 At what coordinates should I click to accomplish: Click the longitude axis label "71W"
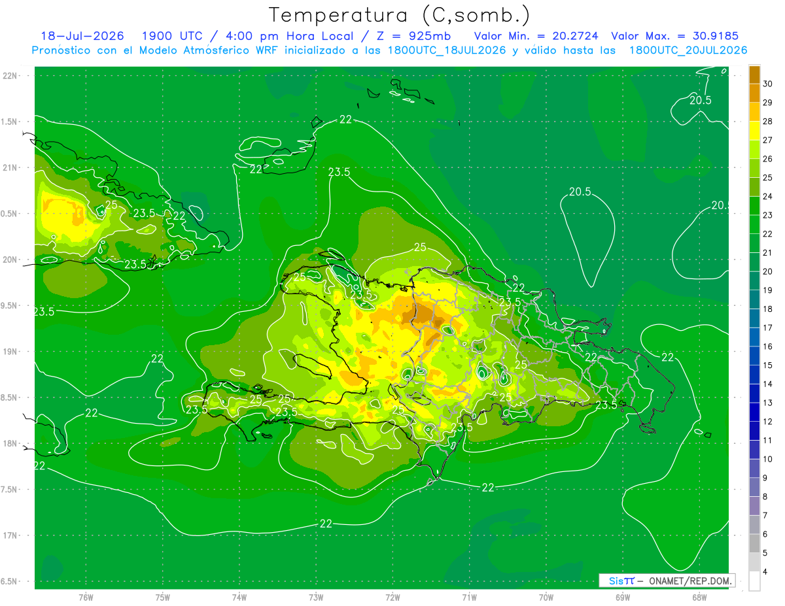tap(469, 597)
